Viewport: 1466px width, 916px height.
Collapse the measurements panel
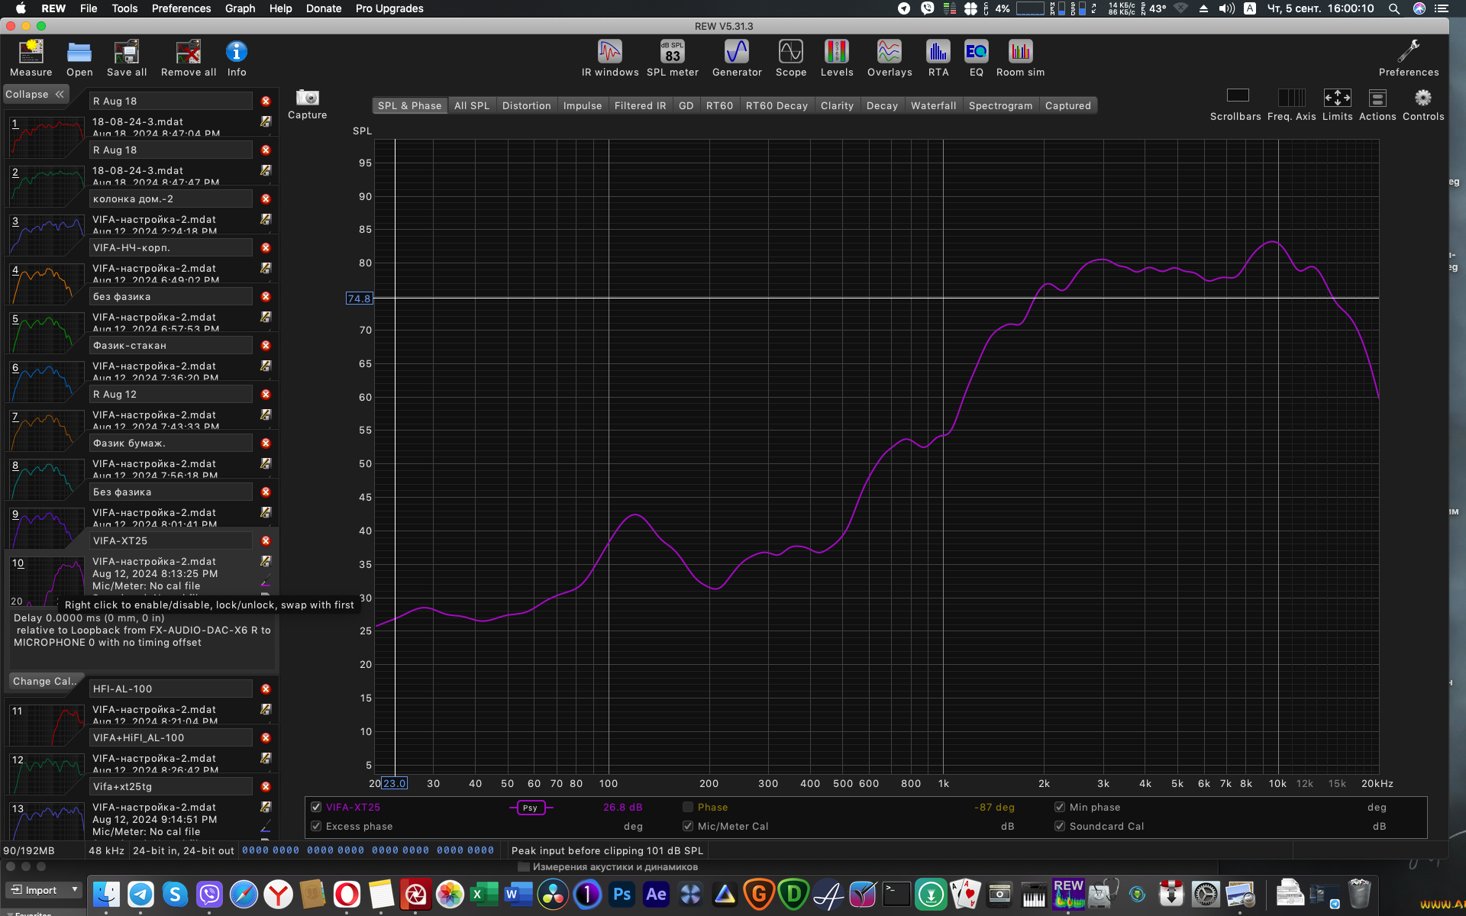pyautogui.click(x=35, y=95)
